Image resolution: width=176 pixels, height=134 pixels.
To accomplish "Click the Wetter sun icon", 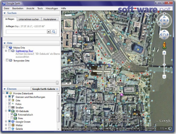I will pos(13,125).
